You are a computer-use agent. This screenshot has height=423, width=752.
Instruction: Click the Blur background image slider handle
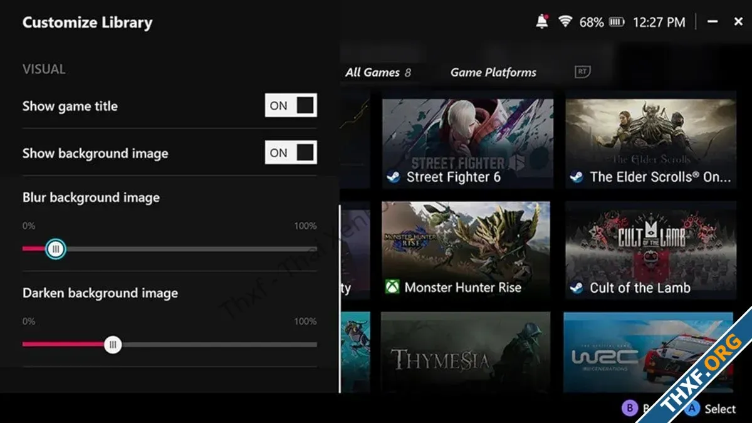coord(56,249)
